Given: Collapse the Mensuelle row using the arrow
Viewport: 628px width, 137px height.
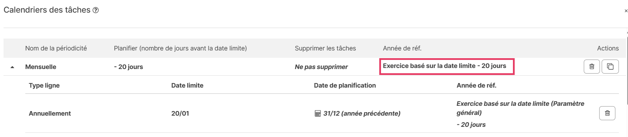Looking at the screenshot, I should pos(12,67).
